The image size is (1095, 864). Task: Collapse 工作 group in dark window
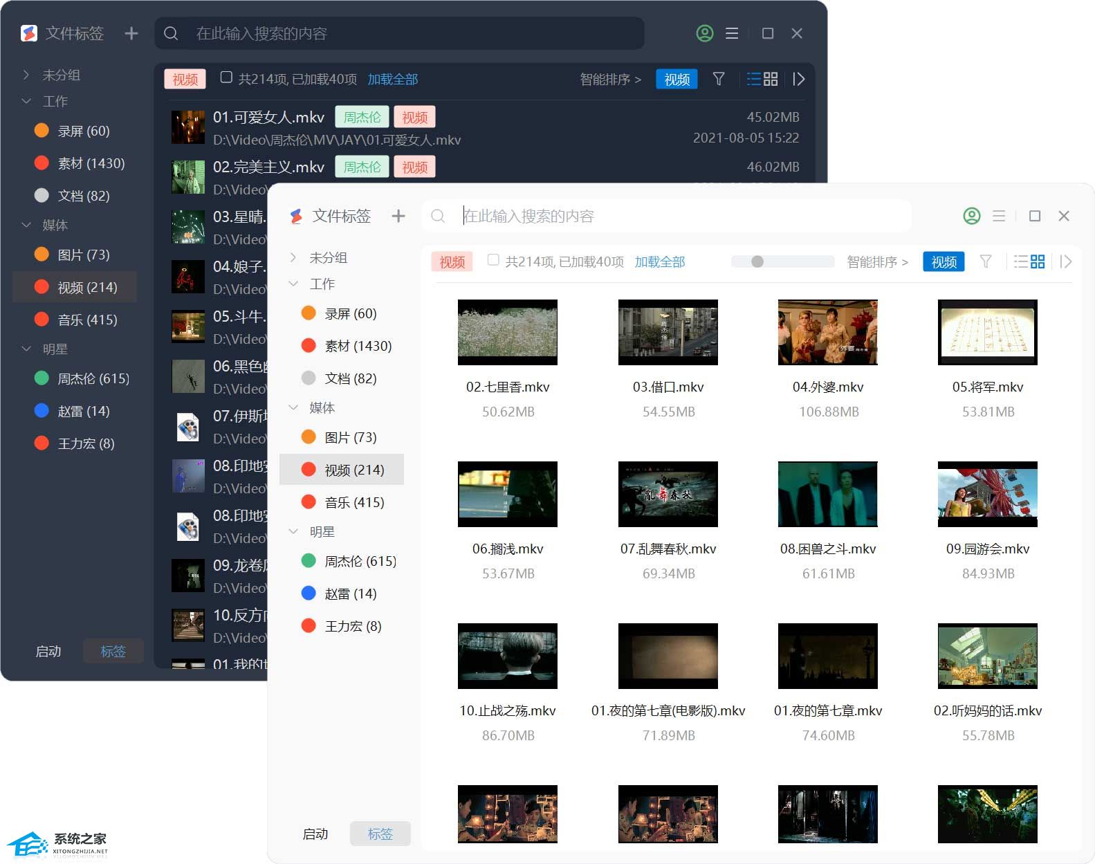coord(26,101)
